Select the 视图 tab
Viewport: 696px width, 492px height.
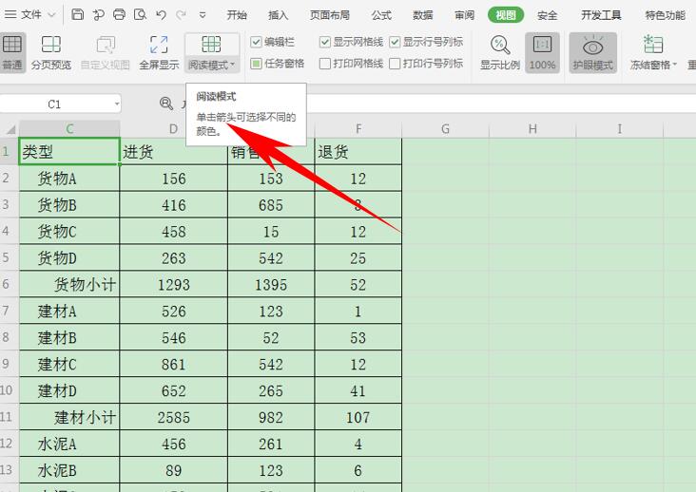click(506, 15)
